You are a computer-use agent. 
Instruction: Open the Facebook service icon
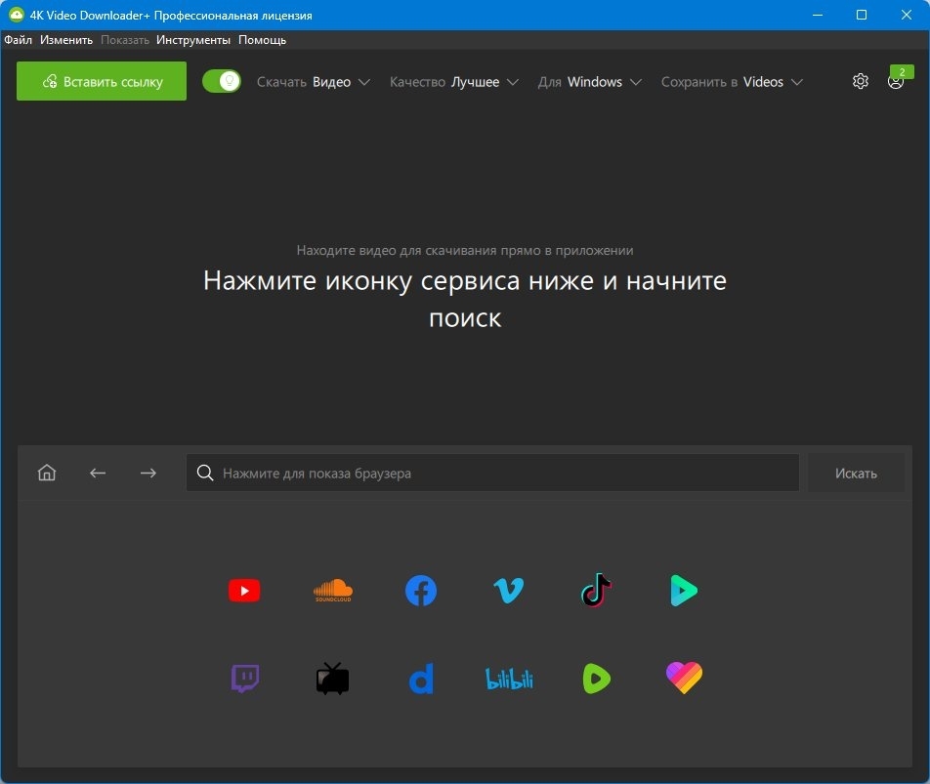421,591
